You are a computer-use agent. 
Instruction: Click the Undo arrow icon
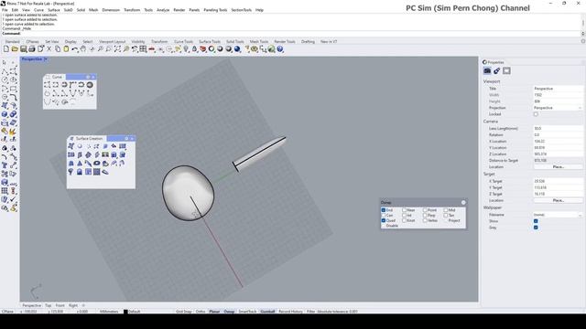click(75, 48)
